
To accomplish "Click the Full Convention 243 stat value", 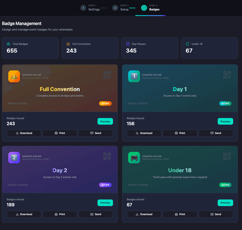I will (x=72, y=51).
